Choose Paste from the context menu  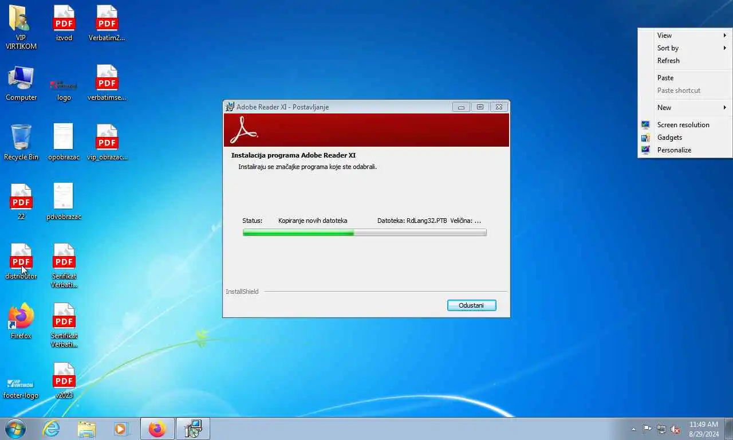point(685,78)
